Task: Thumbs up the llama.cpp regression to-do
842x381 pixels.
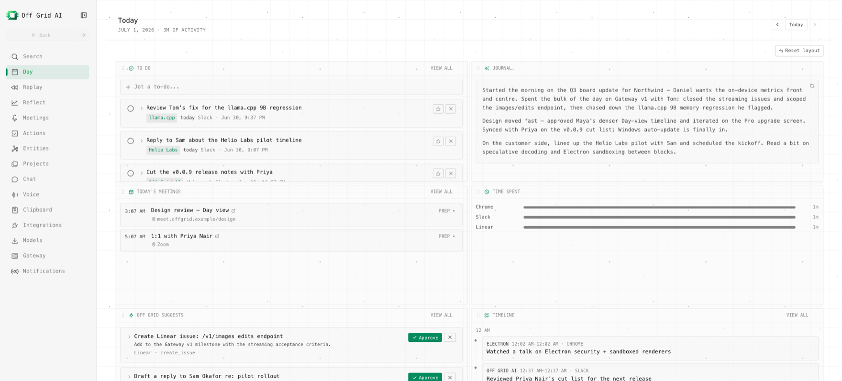Action: (438, 109)
